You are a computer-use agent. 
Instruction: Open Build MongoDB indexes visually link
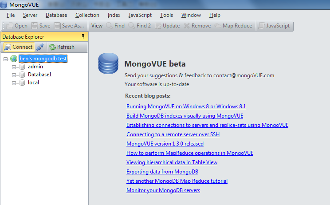pyautogui.click(x=185, y=116)
